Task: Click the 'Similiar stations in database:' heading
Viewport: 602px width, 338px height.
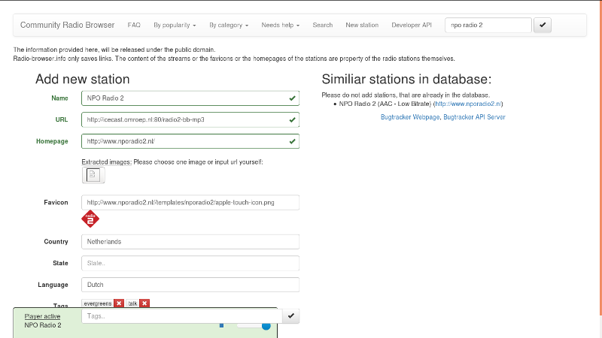Action: [x=406, y=79]
